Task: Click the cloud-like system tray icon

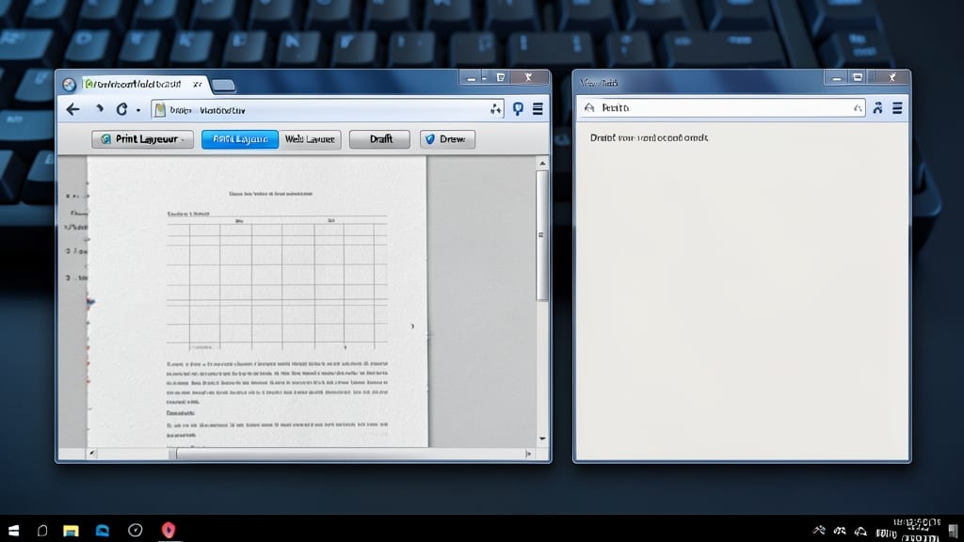Action: click(x=860, y=531)
